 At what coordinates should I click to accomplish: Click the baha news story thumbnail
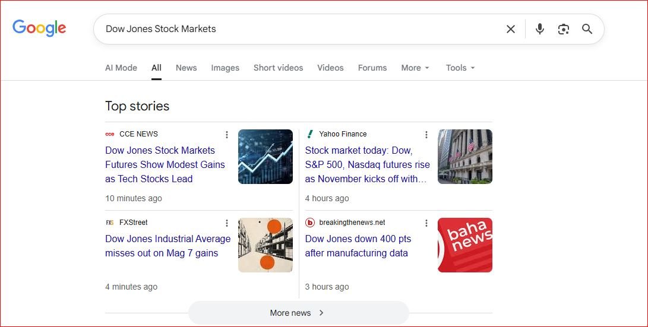pos(464,245)
